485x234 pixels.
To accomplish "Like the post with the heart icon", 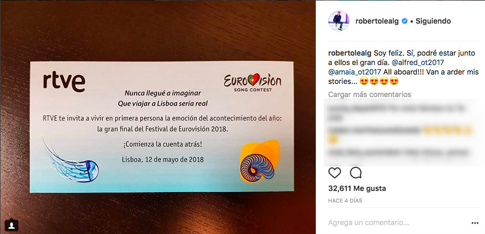I will [x=334, y=173].
